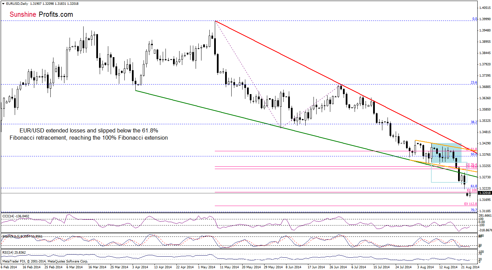Click the 1.36885 price axis label

pyautogui.click(x=485, y=87)
